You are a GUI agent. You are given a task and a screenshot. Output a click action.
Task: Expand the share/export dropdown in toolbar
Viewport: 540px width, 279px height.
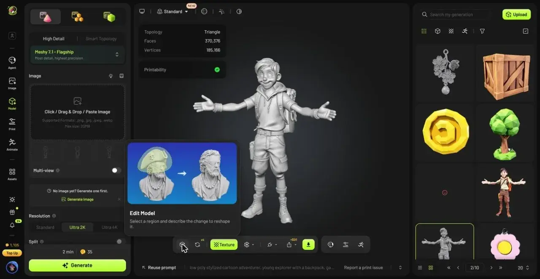[x=291, y=244]
